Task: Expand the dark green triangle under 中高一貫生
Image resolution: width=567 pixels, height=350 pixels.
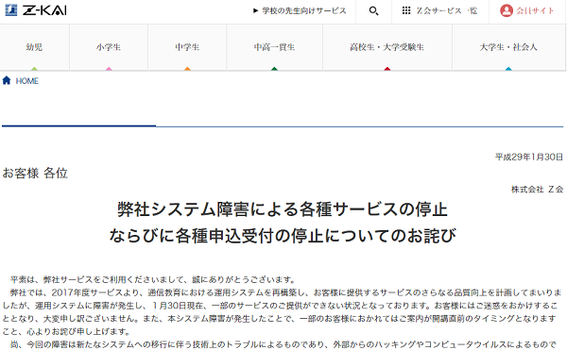Action: tap(274, 69)
